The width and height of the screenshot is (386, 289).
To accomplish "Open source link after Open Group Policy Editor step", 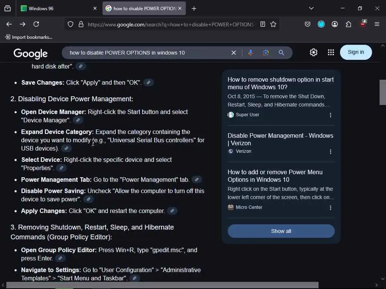I will (60, 258).
